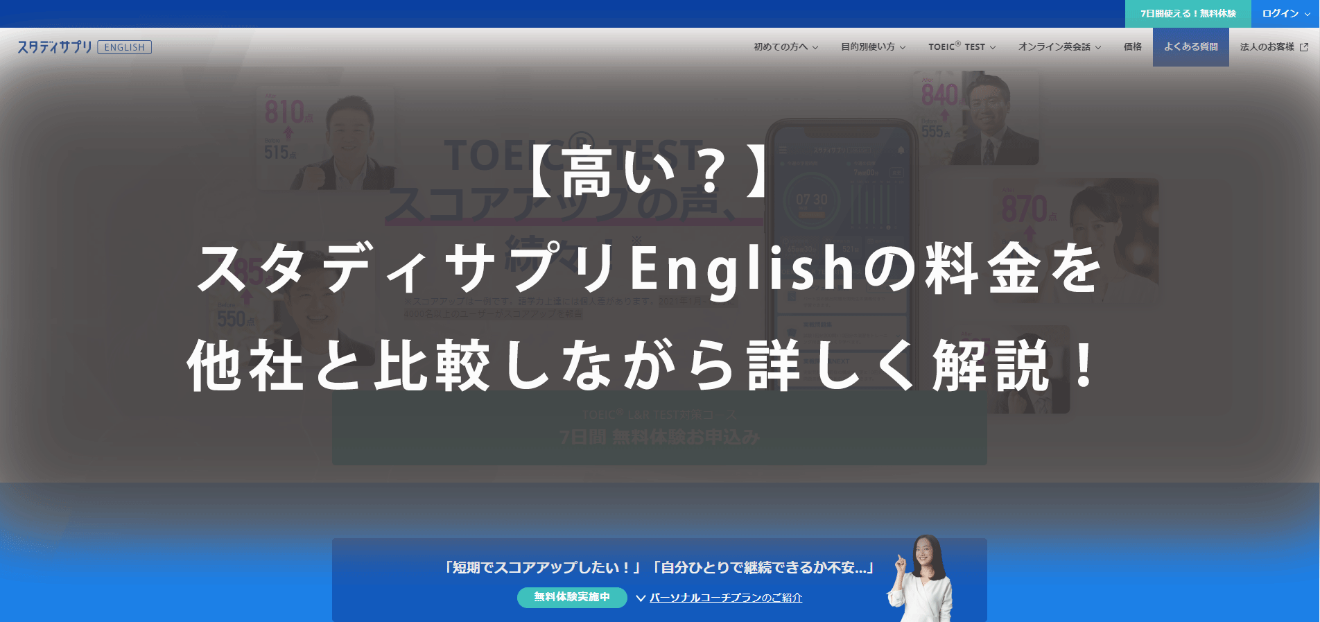
Task: Open the 初めての方へ menu
Action: (786, 47)
